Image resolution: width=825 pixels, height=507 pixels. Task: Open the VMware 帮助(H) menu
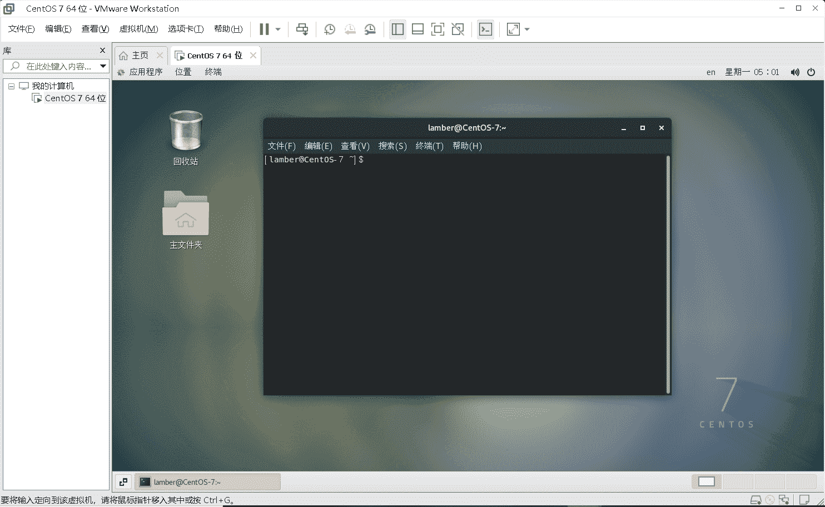coord(228,29)
